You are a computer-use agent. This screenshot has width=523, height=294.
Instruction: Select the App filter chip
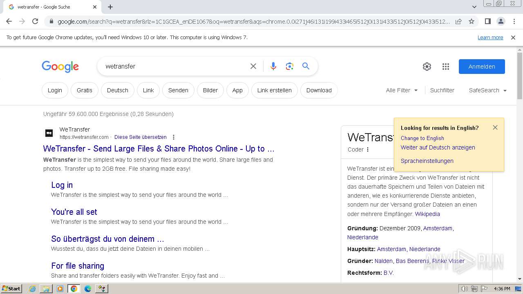point(237,90)
